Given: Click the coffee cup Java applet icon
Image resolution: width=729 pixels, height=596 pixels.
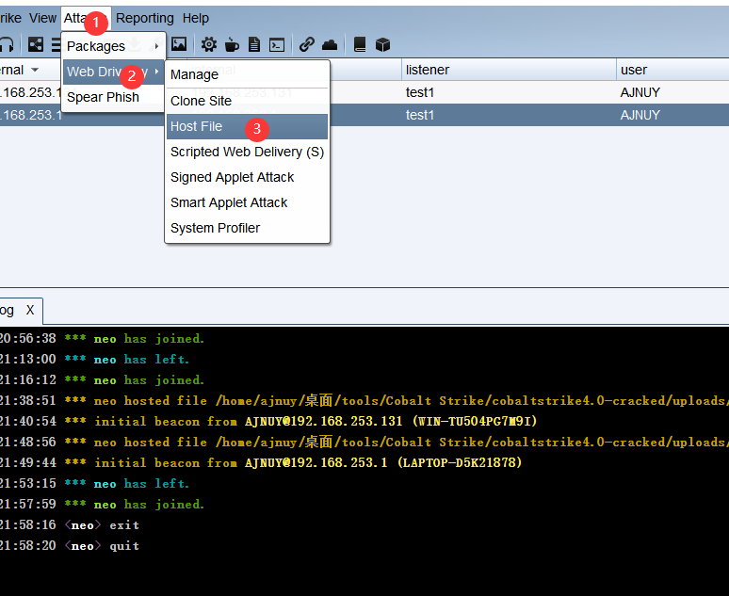Looking at the screenshot, I should tap(232, 44).
